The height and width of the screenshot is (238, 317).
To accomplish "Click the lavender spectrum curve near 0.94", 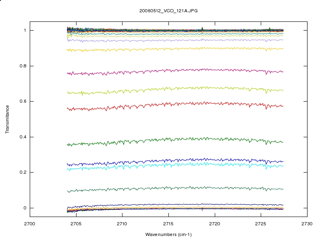I will coord(175,40).
